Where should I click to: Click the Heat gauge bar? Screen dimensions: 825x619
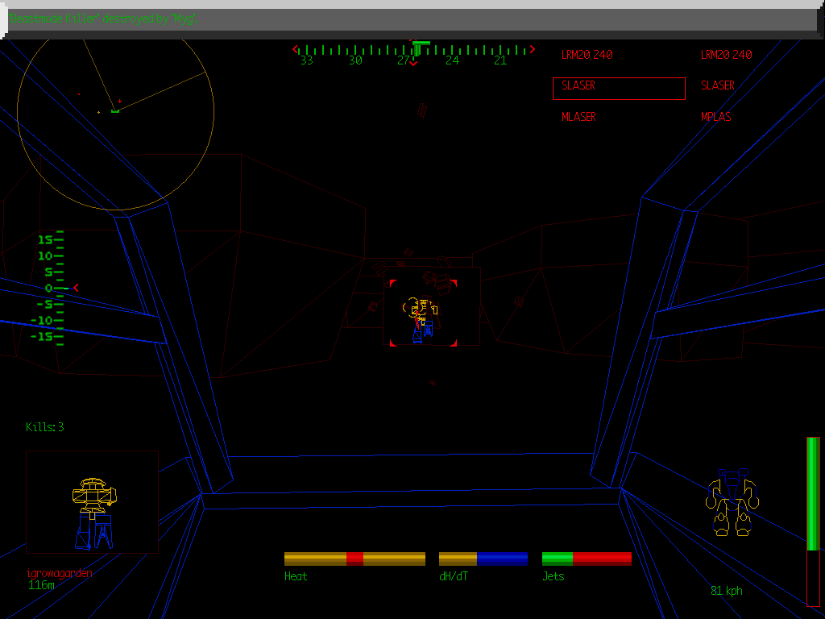click(x=354, y=559)
